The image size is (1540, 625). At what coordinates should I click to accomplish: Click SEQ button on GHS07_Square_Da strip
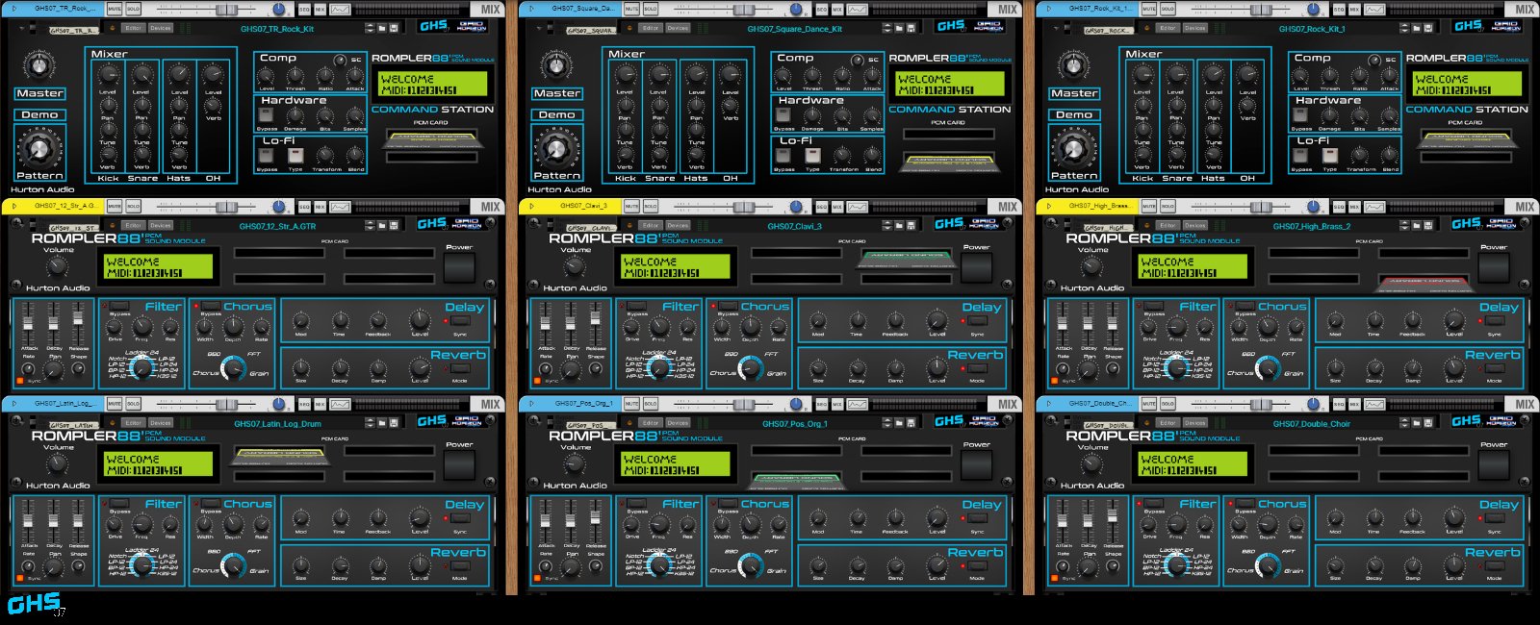[x=821, y=9]
